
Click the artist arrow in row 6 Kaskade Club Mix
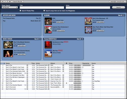point(49,75)
